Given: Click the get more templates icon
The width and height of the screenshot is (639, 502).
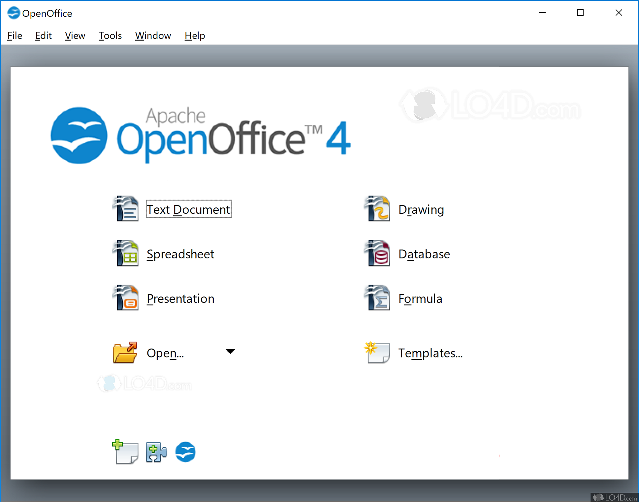Looking at the screenshot, I should click(x=125, y=452).
